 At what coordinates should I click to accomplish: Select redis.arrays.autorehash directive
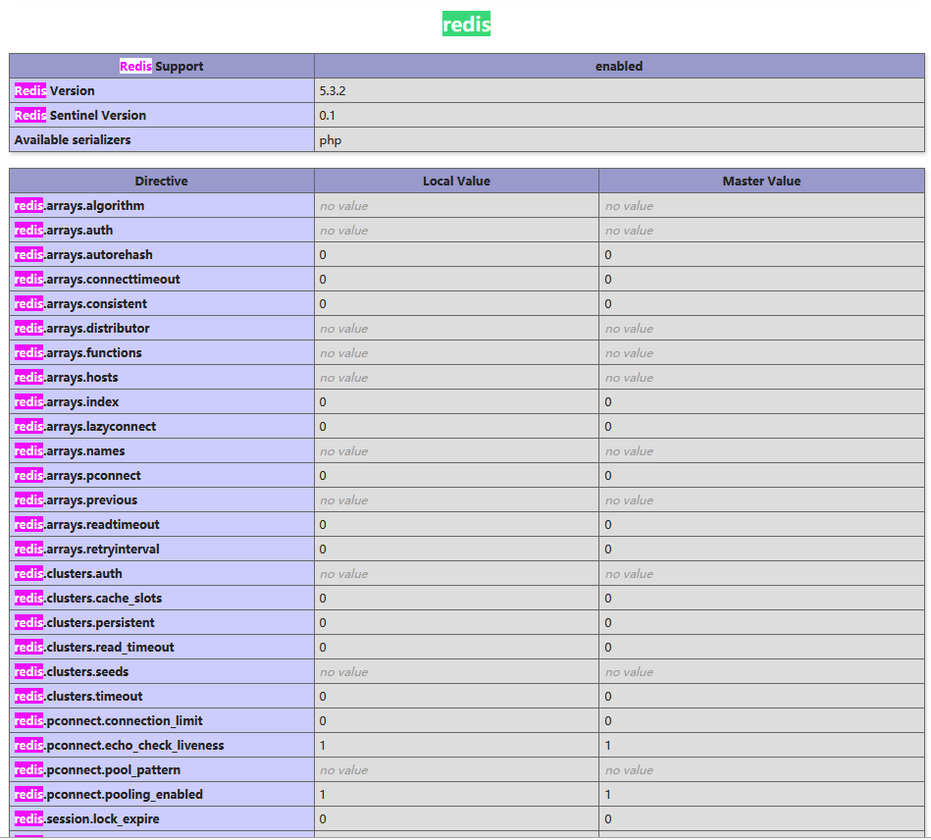(x=83, y=255)
